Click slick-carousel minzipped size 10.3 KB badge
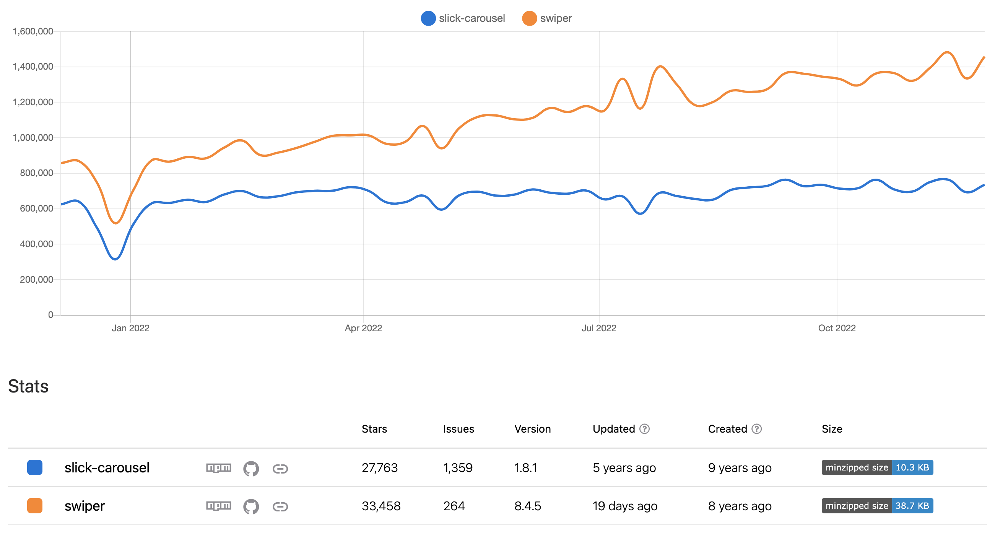Image resolution: width=1008 pixels, height=534 pixels. (877, 467)
